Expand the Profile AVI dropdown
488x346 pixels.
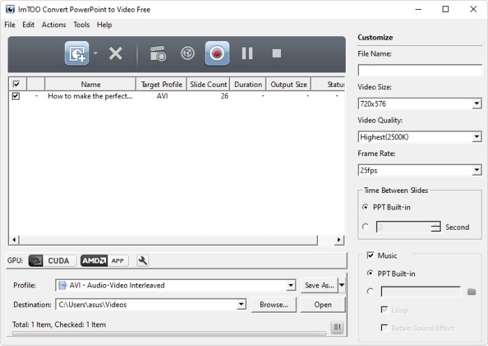coord(291,285)
